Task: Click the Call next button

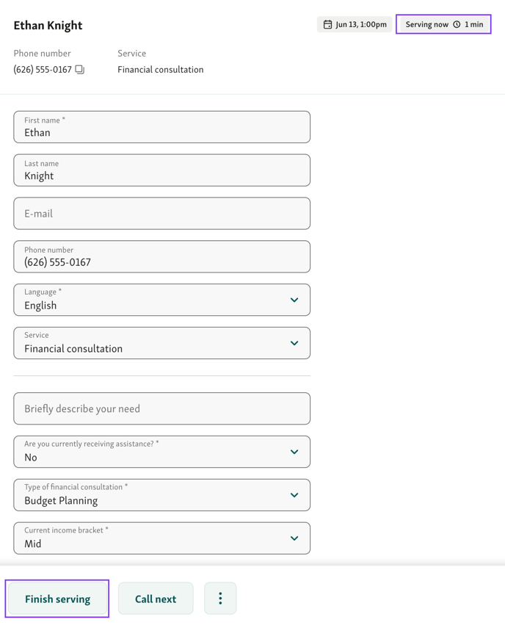Action: [x=156, y=599]
